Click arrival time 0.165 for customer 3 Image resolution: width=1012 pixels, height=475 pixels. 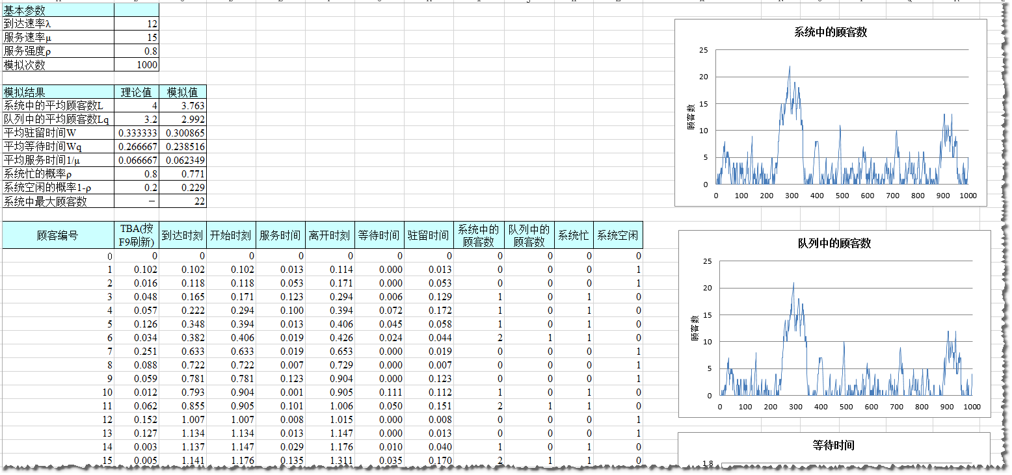(x=183, y=297)
